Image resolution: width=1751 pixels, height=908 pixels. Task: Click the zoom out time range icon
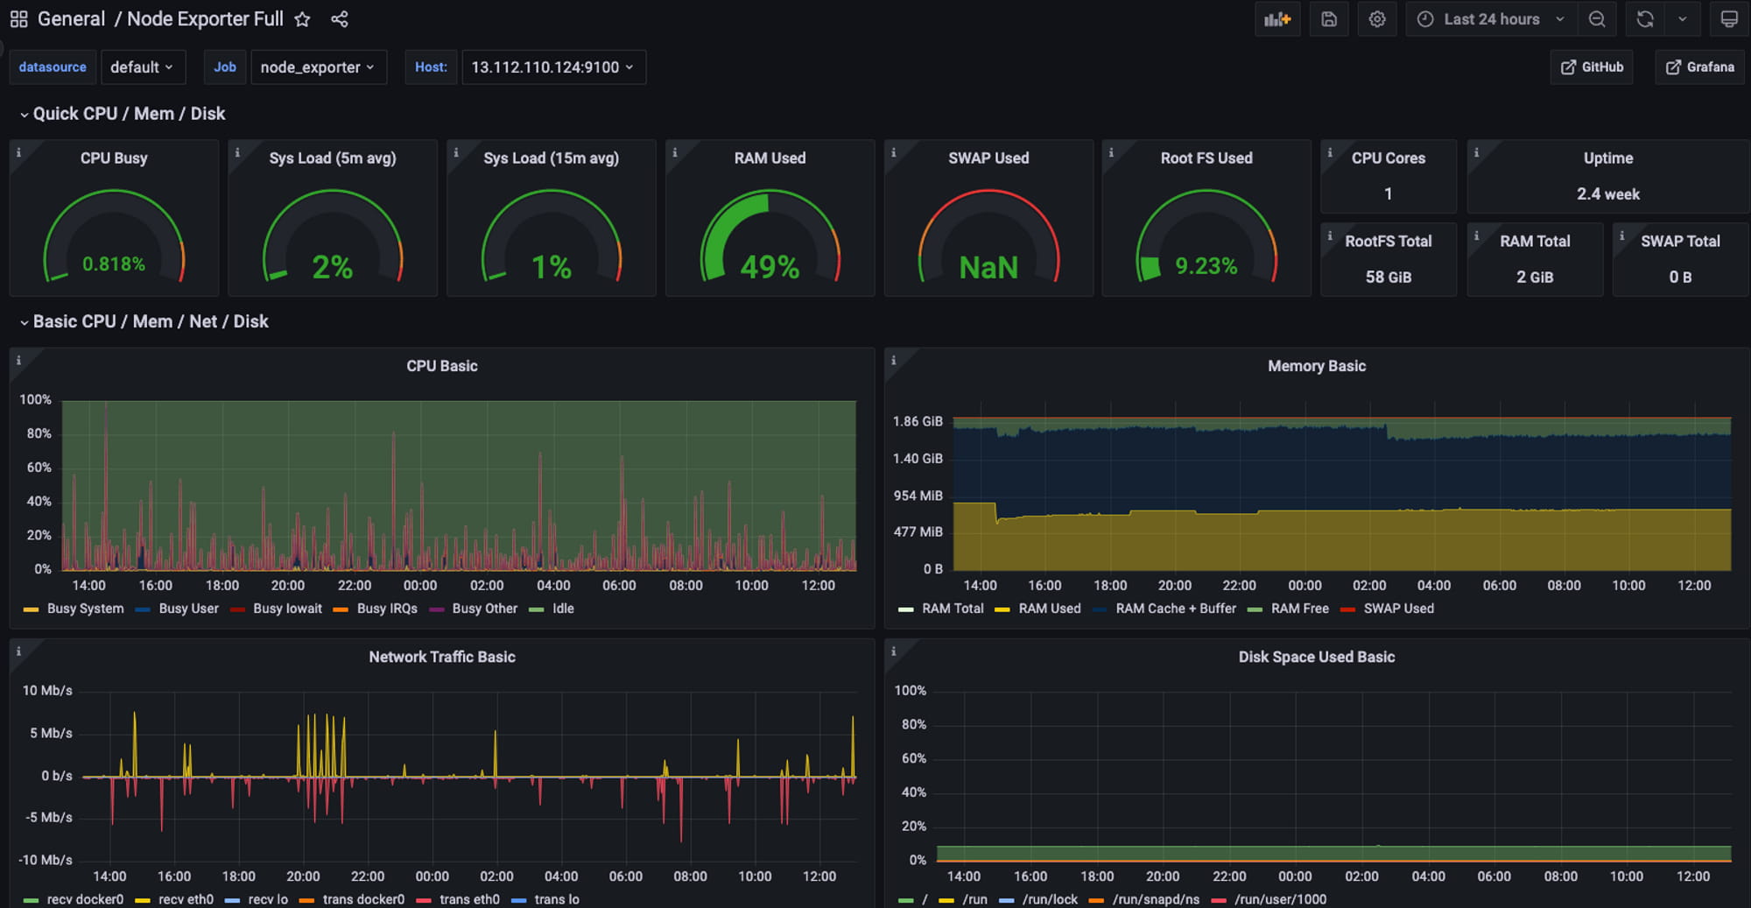1597,19
